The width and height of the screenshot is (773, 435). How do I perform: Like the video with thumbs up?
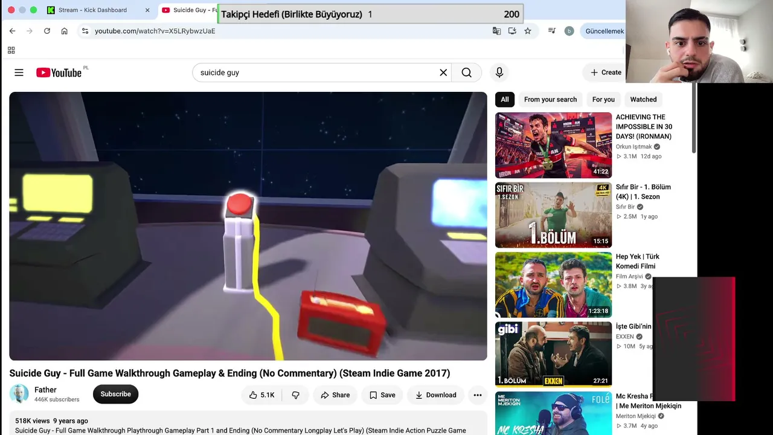[261, 395]
